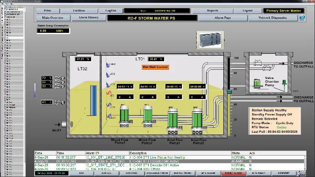Click the Wet Well Control orange button
This screenshot has width=315, height=177.
click(x=155, y=67)
